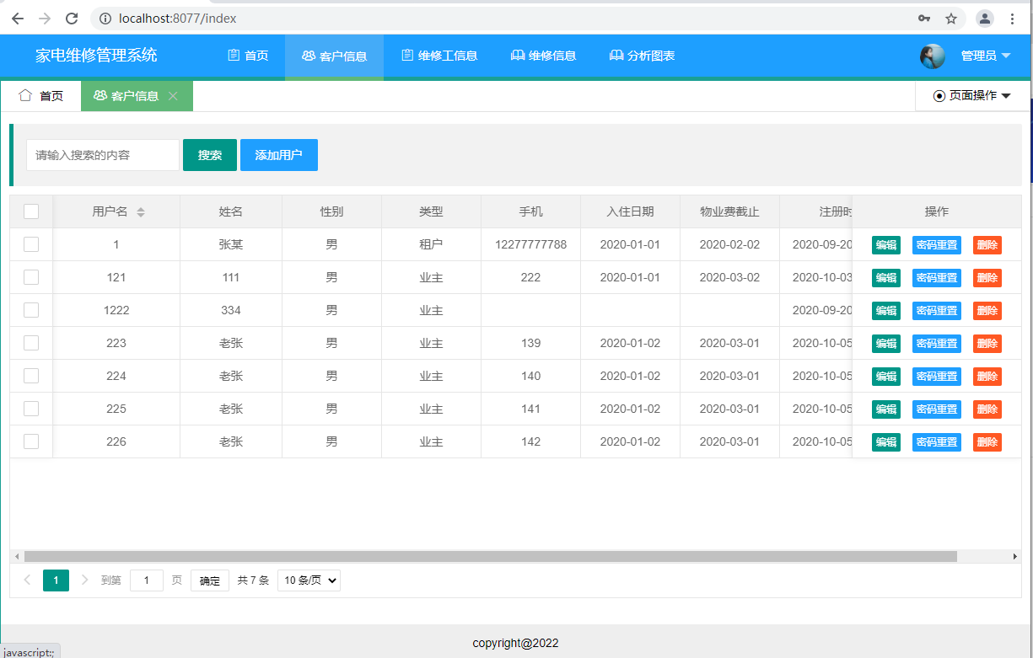Check the row for username 121
The image size is (1033, 658).
pos(31,277)
